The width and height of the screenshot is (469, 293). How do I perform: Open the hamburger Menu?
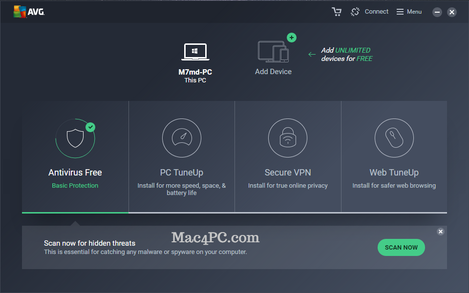pos(409,12)
